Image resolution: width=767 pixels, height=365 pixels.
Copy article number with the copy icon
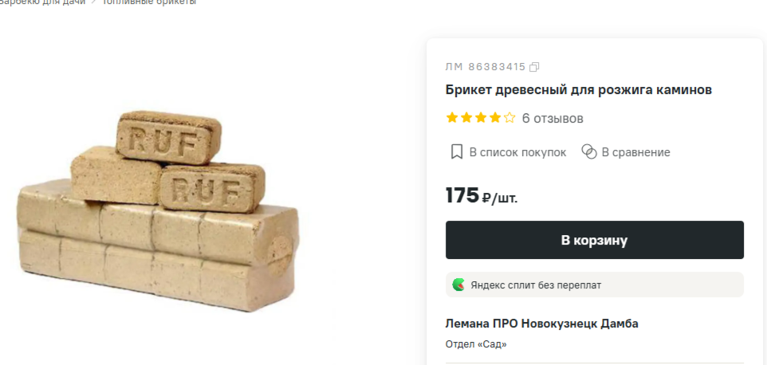534,67
